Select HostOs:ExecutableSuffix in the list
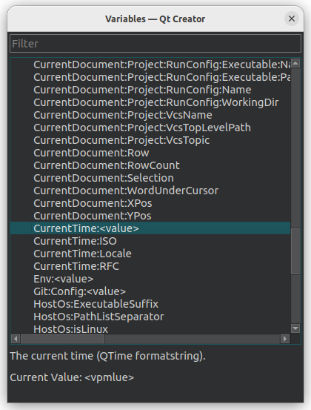 click(96, 304)
